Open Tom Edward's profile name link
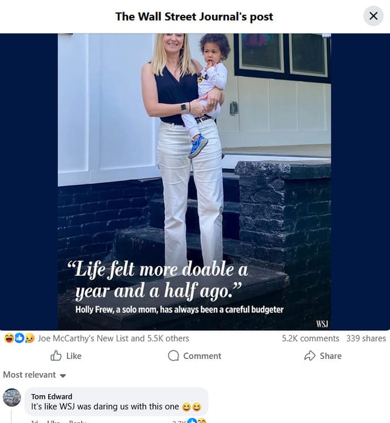This screenshot has width=390, height=423. [52, 397]
